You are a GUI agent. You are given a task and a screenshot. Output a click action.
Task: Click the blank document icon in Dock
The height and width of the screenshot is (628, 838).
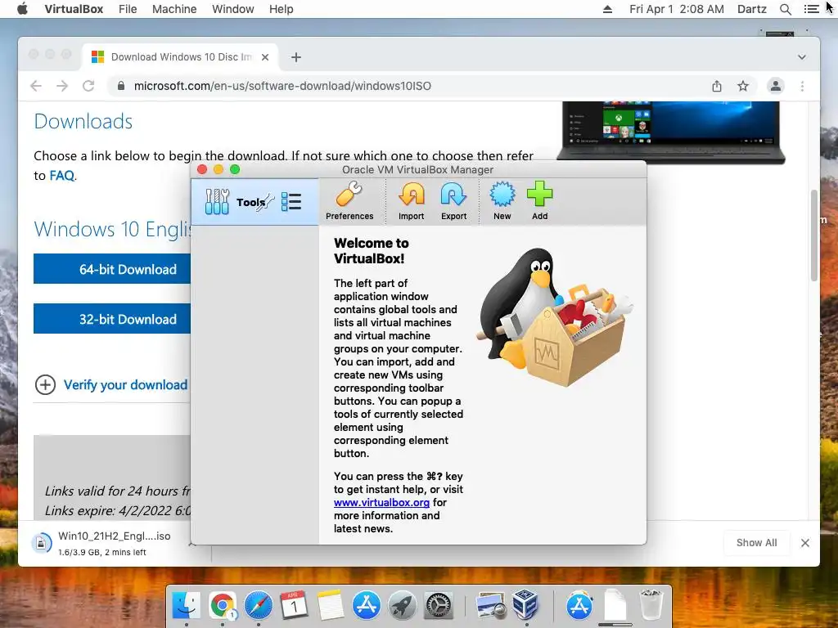click(615, 606)
